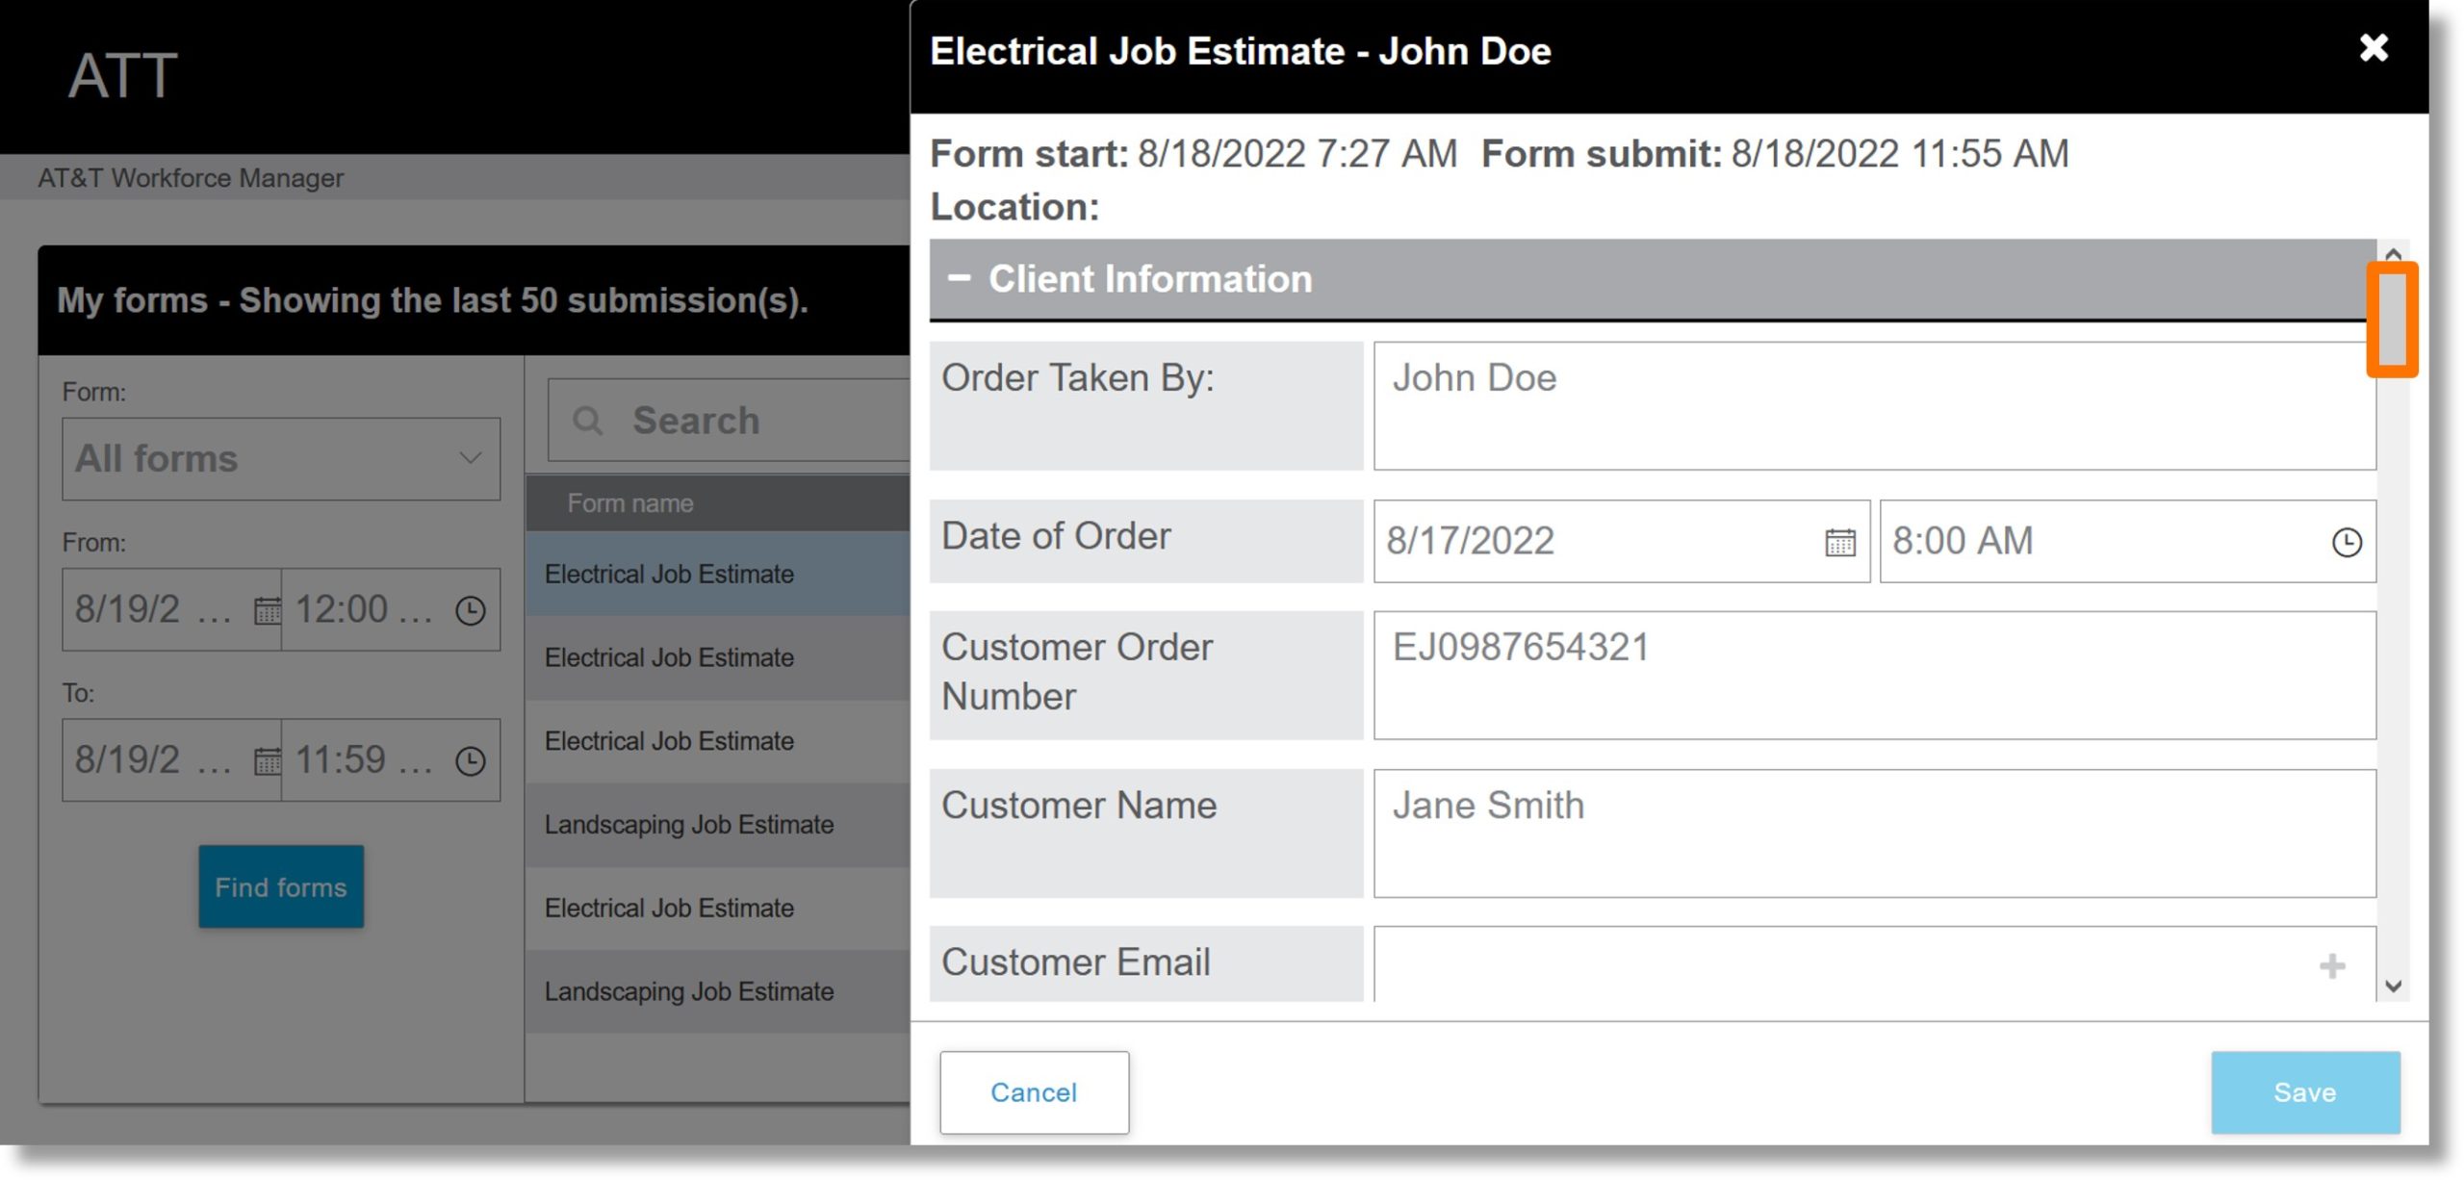Select the Landscaping Job Estimate form entry
2464x1180 pixels.
tap(688, 822)
